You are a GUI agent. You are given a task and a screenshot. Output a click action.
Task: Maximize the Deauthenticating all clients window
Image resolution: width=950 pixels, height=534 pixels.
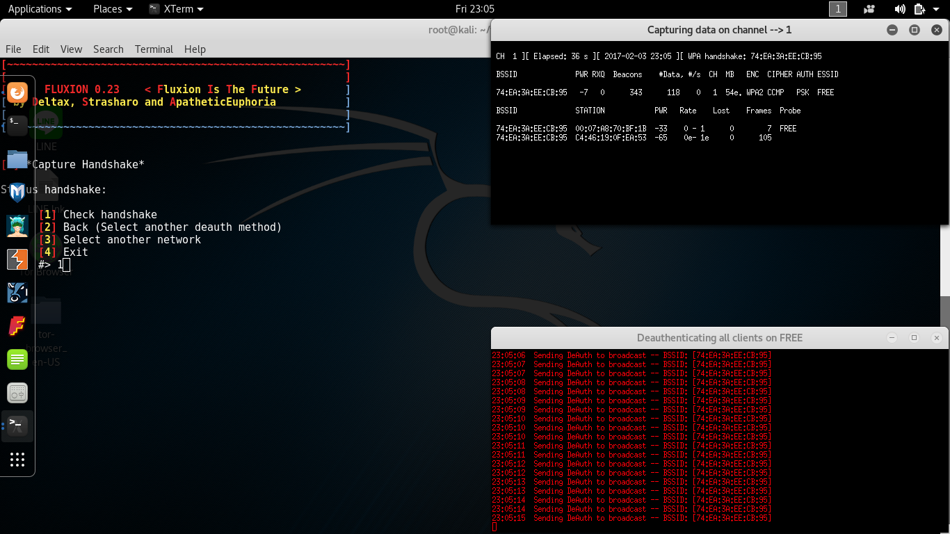[915, 338]
